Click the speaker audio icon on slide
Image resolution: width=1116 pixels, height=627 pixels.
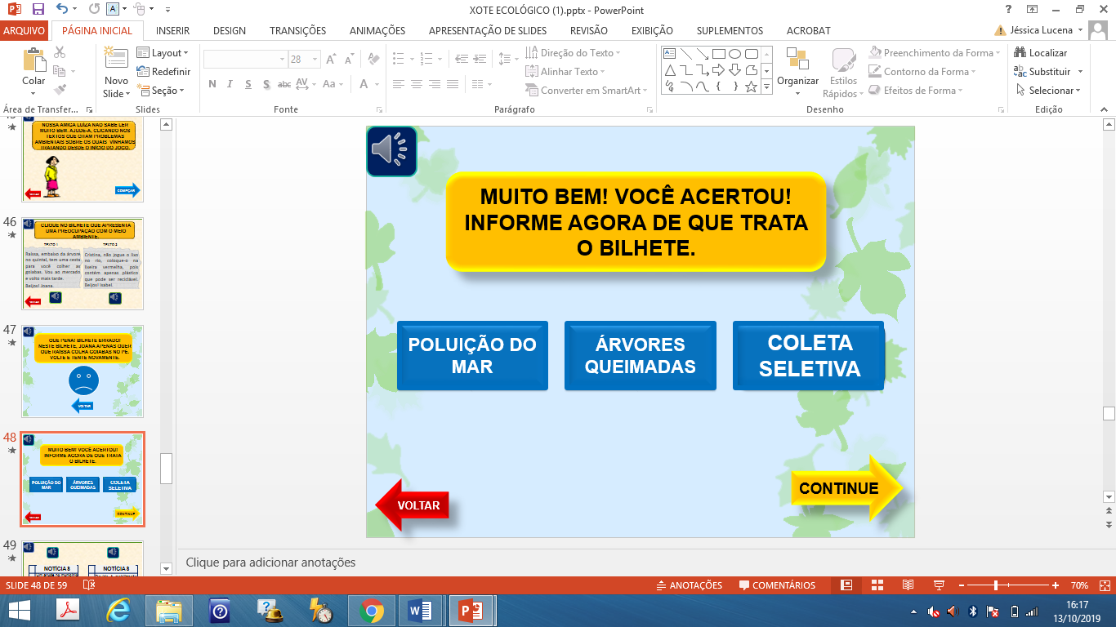click(391, 151)
